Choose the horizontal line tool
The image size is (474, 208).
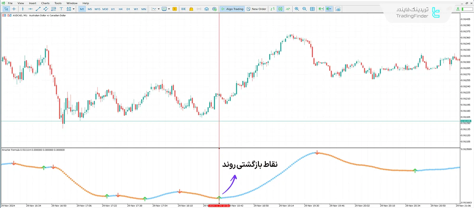[x=30, y=9]
